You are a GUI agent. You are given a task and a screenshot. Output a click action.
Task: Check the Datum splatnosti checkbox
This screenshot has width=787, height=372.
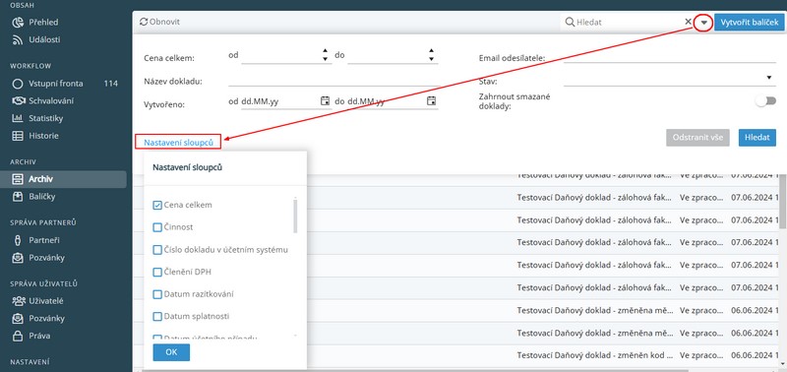[x=157, y=317]
